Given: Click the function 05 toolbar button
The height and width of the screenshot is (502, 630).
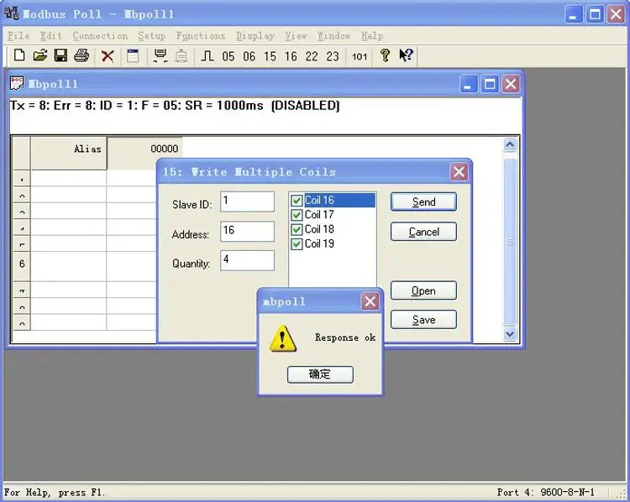Looking at the screenshot, I should 228,56.
